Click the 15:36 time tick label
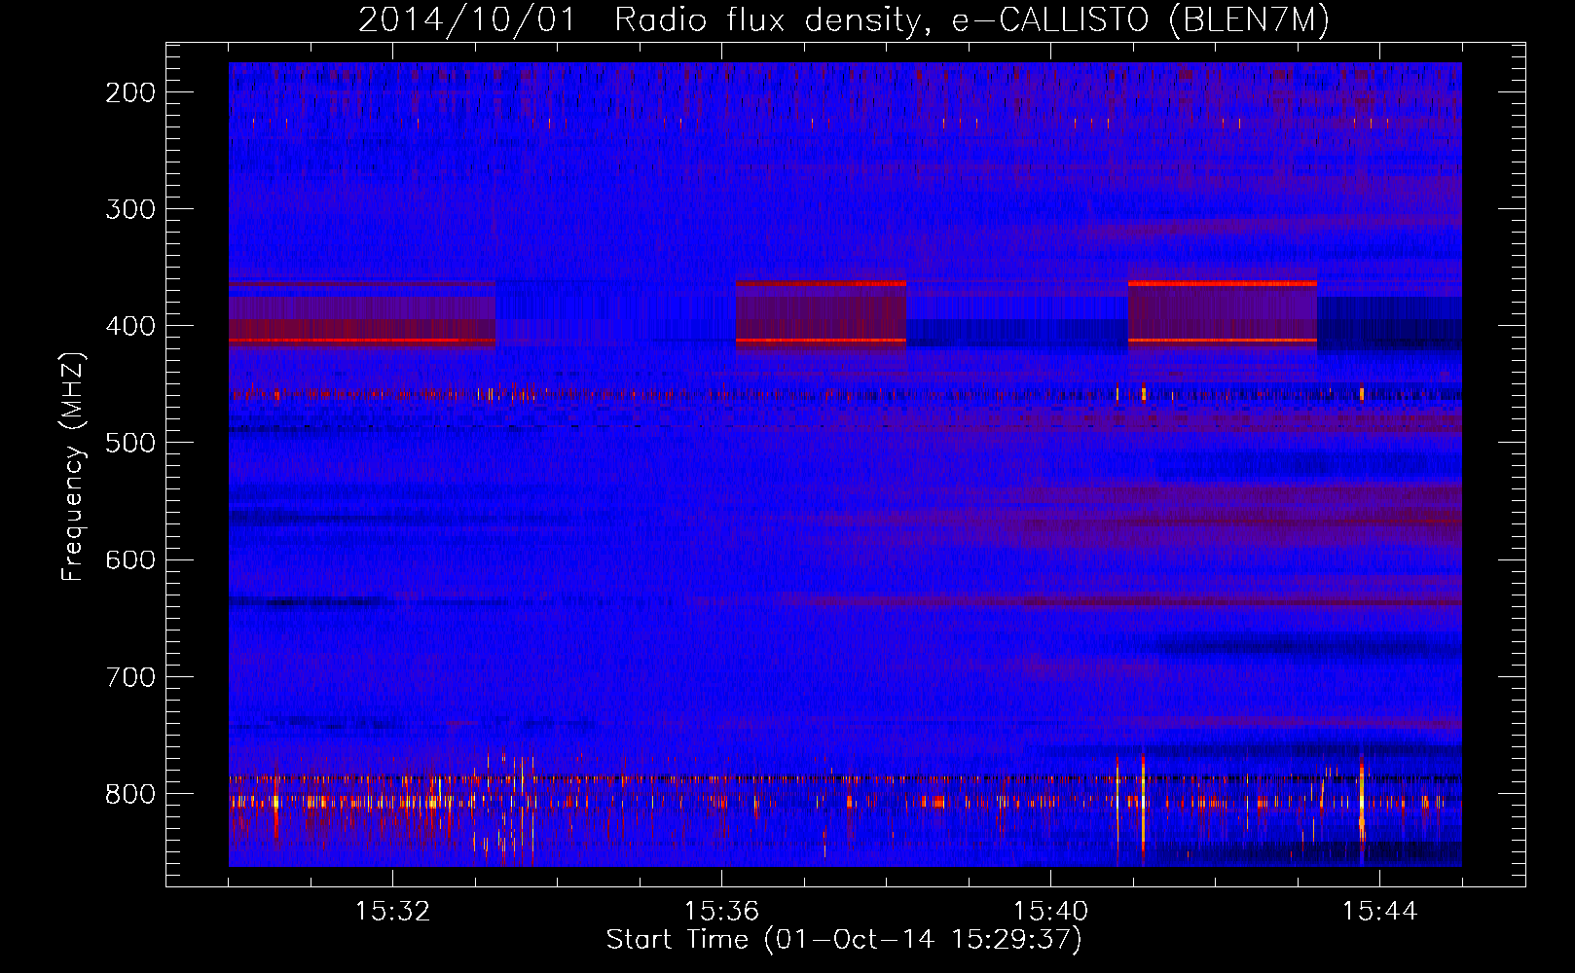Screen dimensions: 1575x973 [x=721, y=912]
